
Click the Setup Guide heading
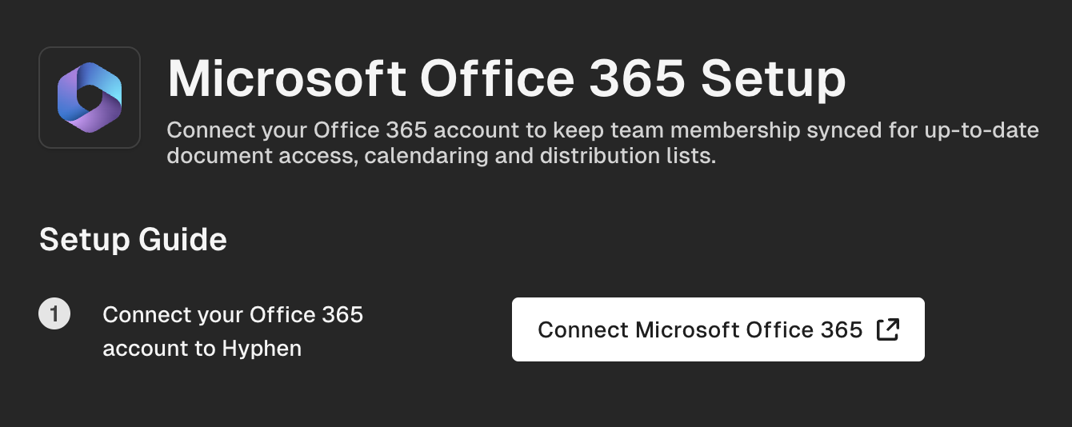point(133,239)
